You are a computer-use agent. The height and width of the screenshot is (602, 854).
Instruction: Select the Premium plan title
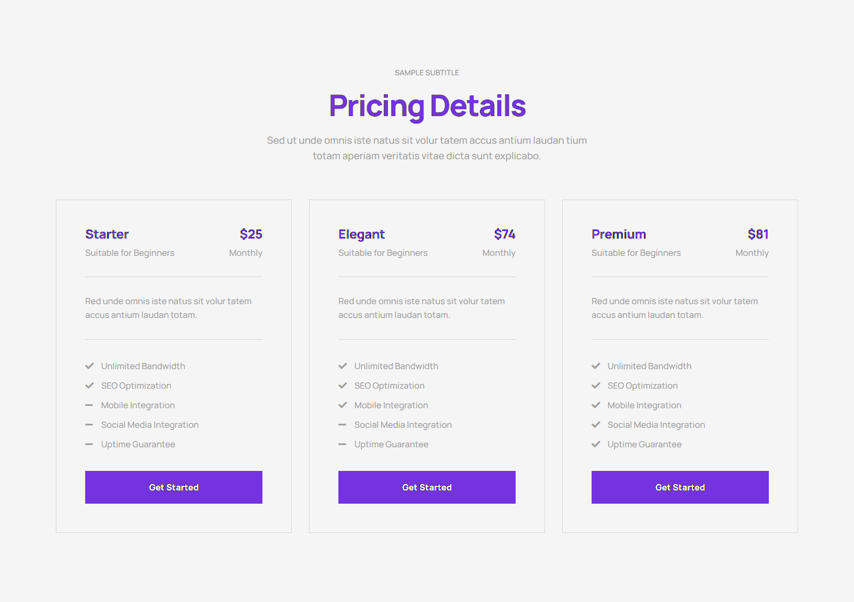coord(619,234)
